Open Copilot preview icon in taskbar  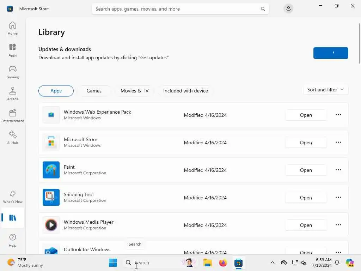(350, 263)
